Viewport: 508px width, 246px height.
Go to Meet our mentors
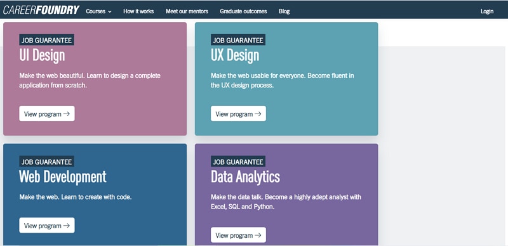(x=187, y=11)
